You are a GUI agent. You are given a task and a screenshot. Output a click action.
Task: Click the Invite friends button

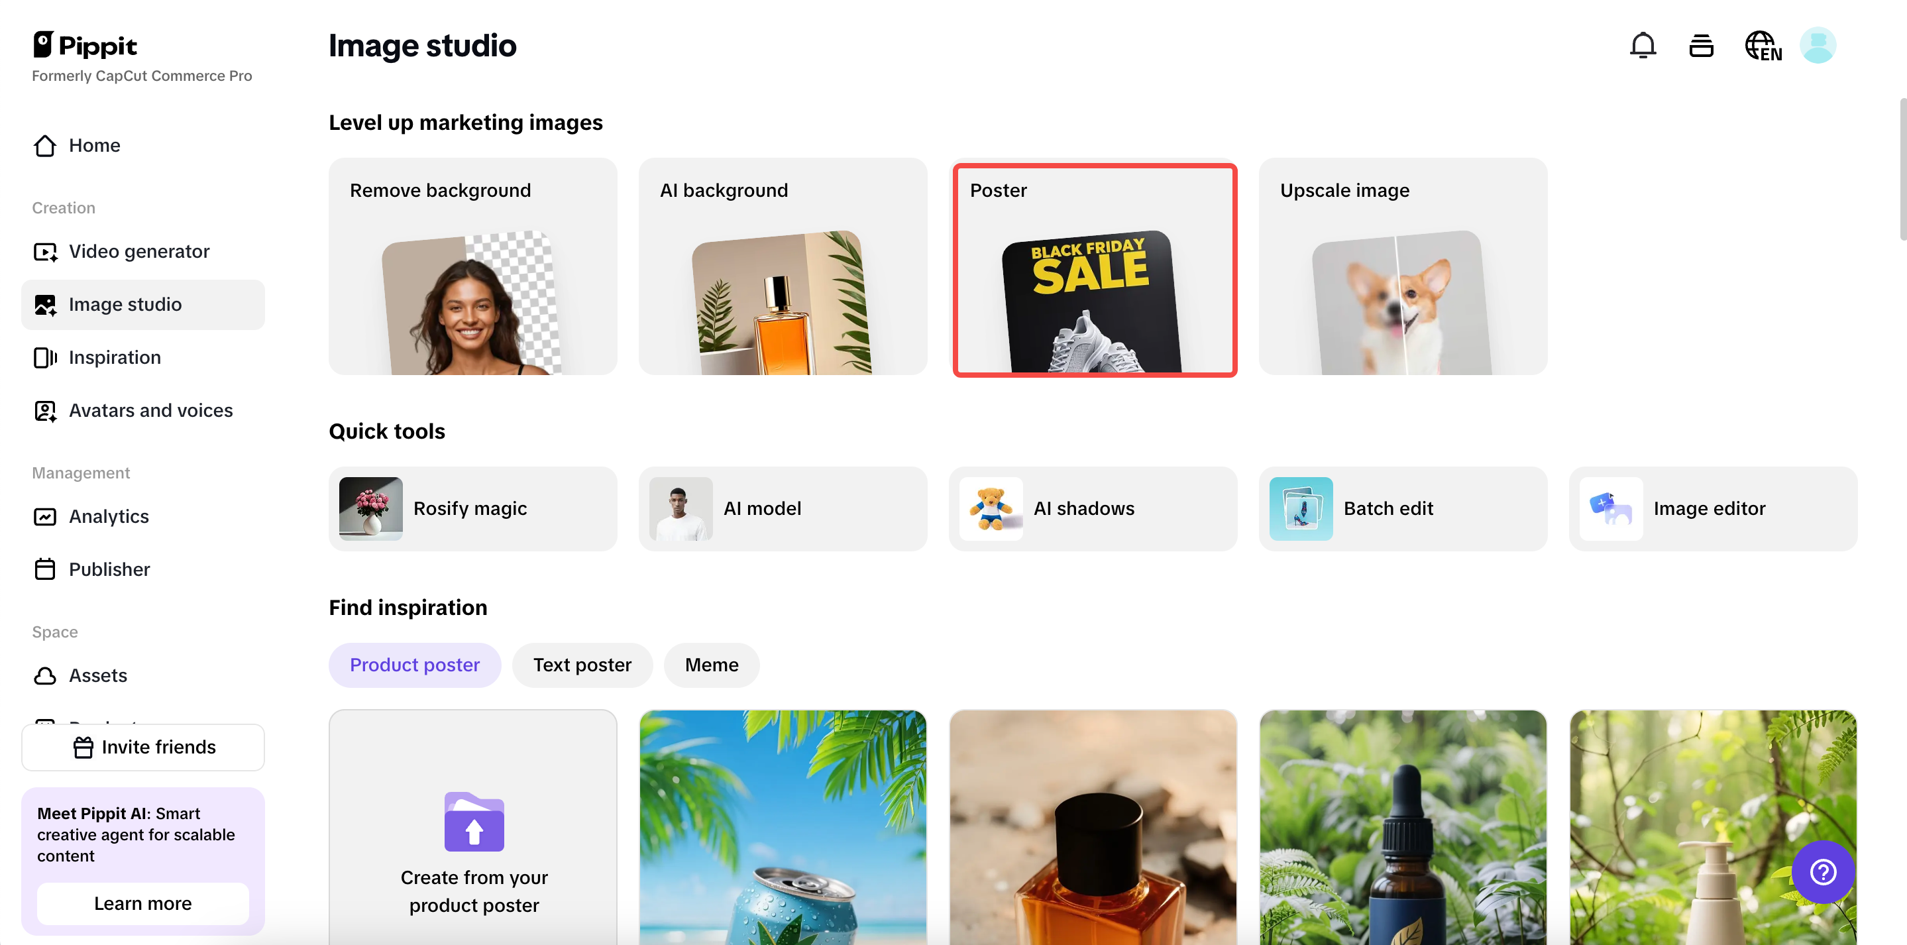pos(142,746)
